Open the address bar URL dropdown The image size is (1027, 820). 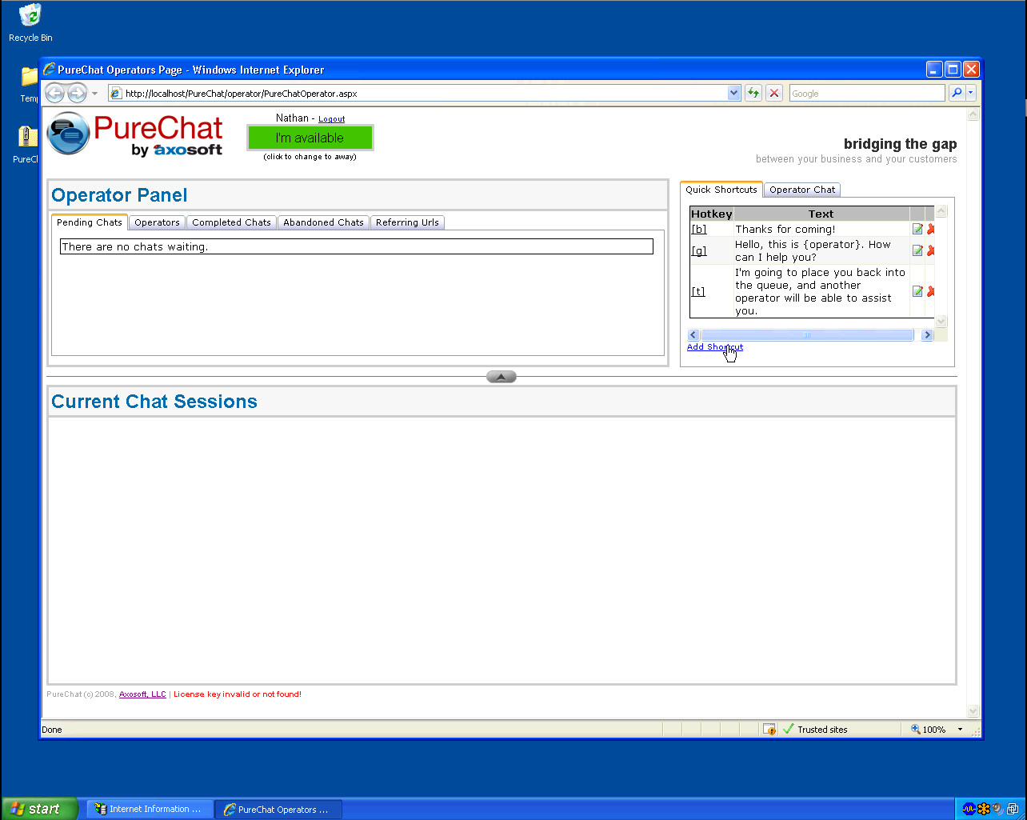734,94
